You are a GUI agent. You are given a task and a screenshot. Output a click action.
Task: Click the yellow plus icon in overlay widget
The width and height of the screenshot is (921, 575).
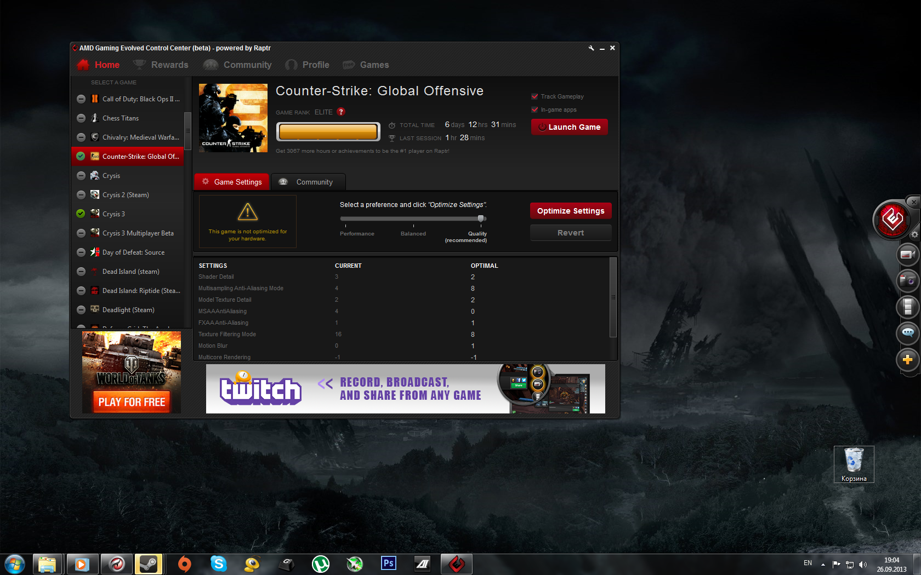[907, 359]
